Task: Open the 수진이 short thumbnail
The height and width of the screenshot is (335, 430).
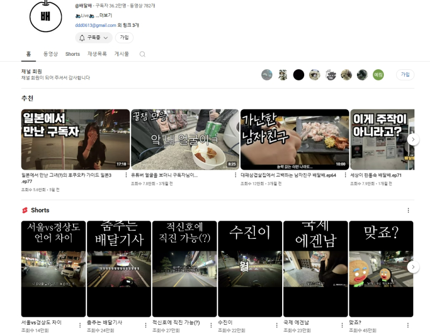Action: coord(250,268)
